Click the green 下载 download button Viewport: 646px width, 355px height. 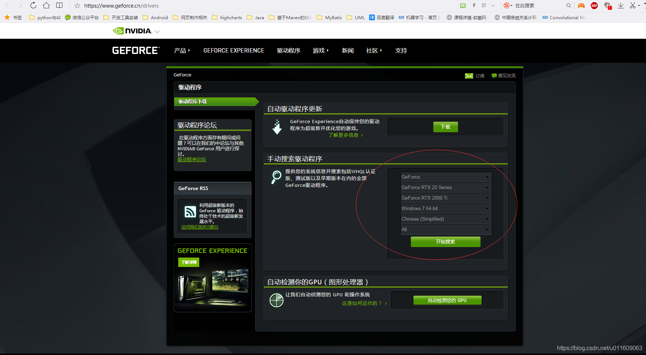click(x=445, y=127)
